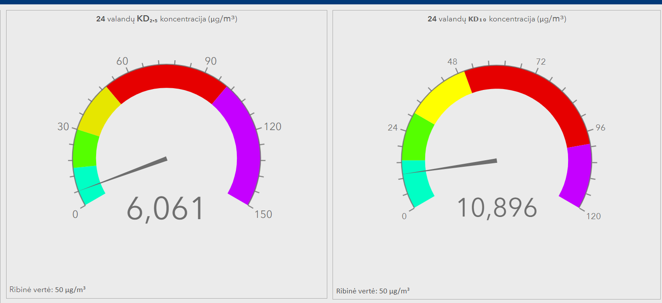The width and height of the screenshot is (662, 303).
Task: Click the 72 scale label on the KD10 gauge
Action: tap(541, 62)
